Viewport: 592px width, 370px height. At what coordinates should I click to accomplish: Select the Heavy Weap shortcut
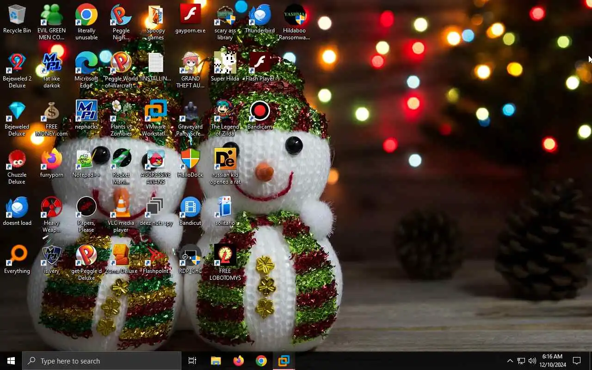[51, 215]
